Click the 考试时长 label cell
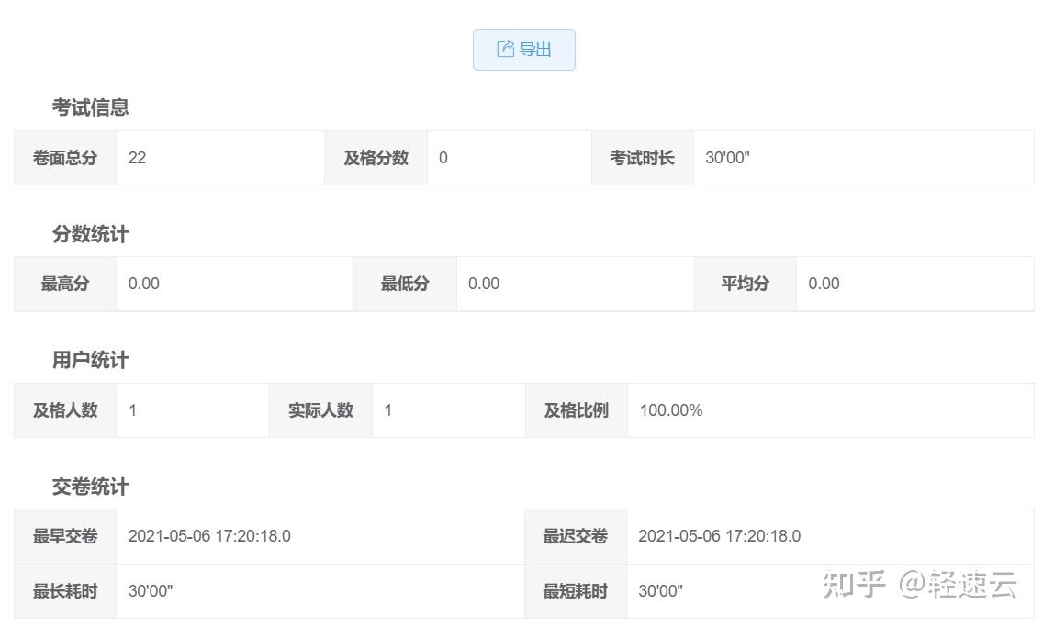Viewport: 1043px width, 627px height. click(642, 158)
